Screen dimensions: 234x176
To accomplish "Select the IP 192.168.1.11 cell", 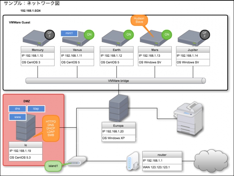I will (77, 56).
